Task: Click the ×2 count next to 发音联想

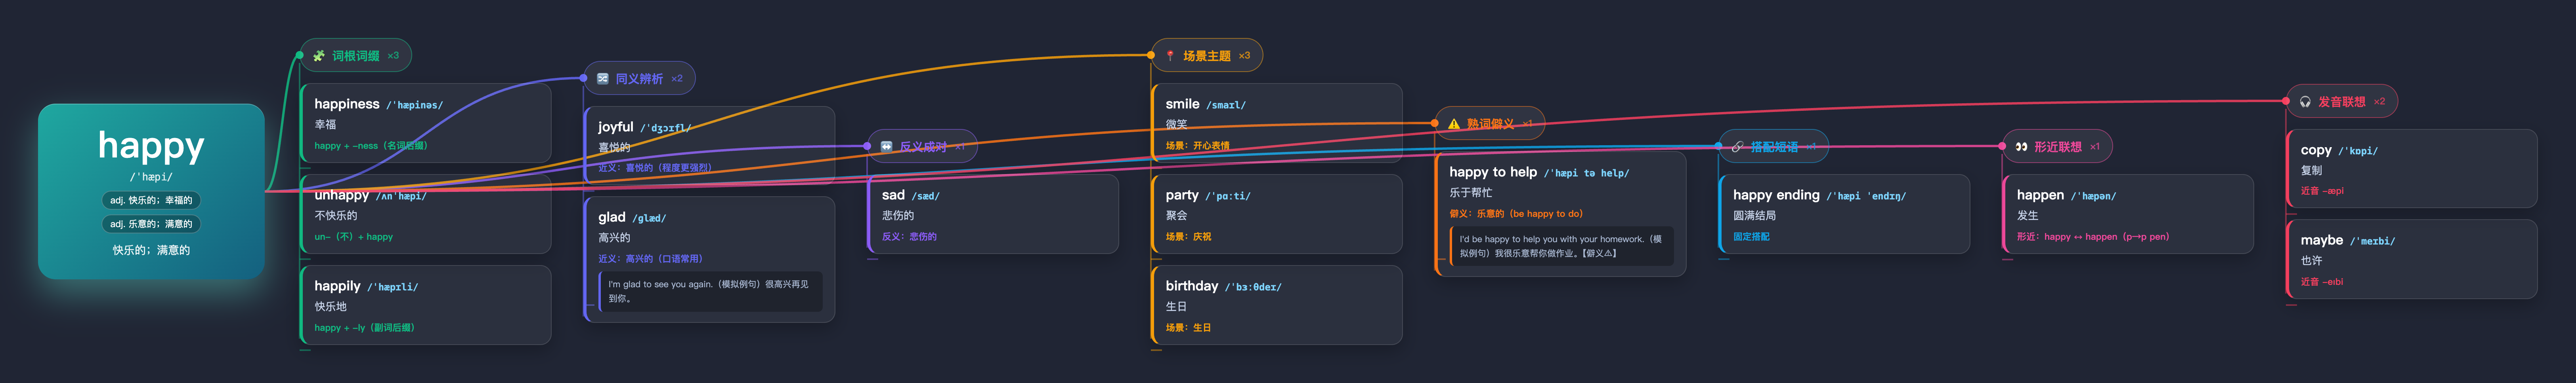Action: pyautogui.click(x=2379, y=102)
